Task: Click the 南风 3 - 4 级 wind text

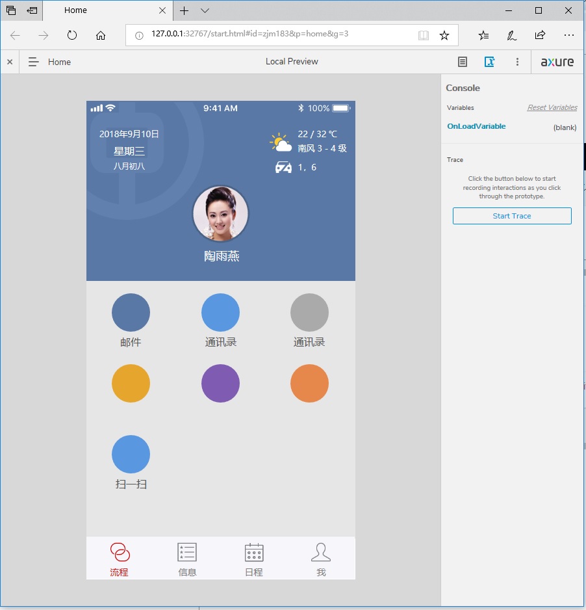Action: pos(322,148)
